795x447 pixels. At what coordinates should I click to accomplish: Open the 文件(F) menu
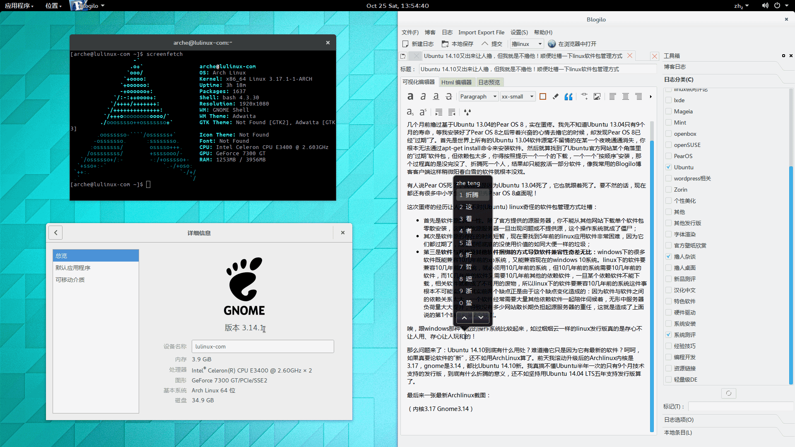tap(410, 32)
